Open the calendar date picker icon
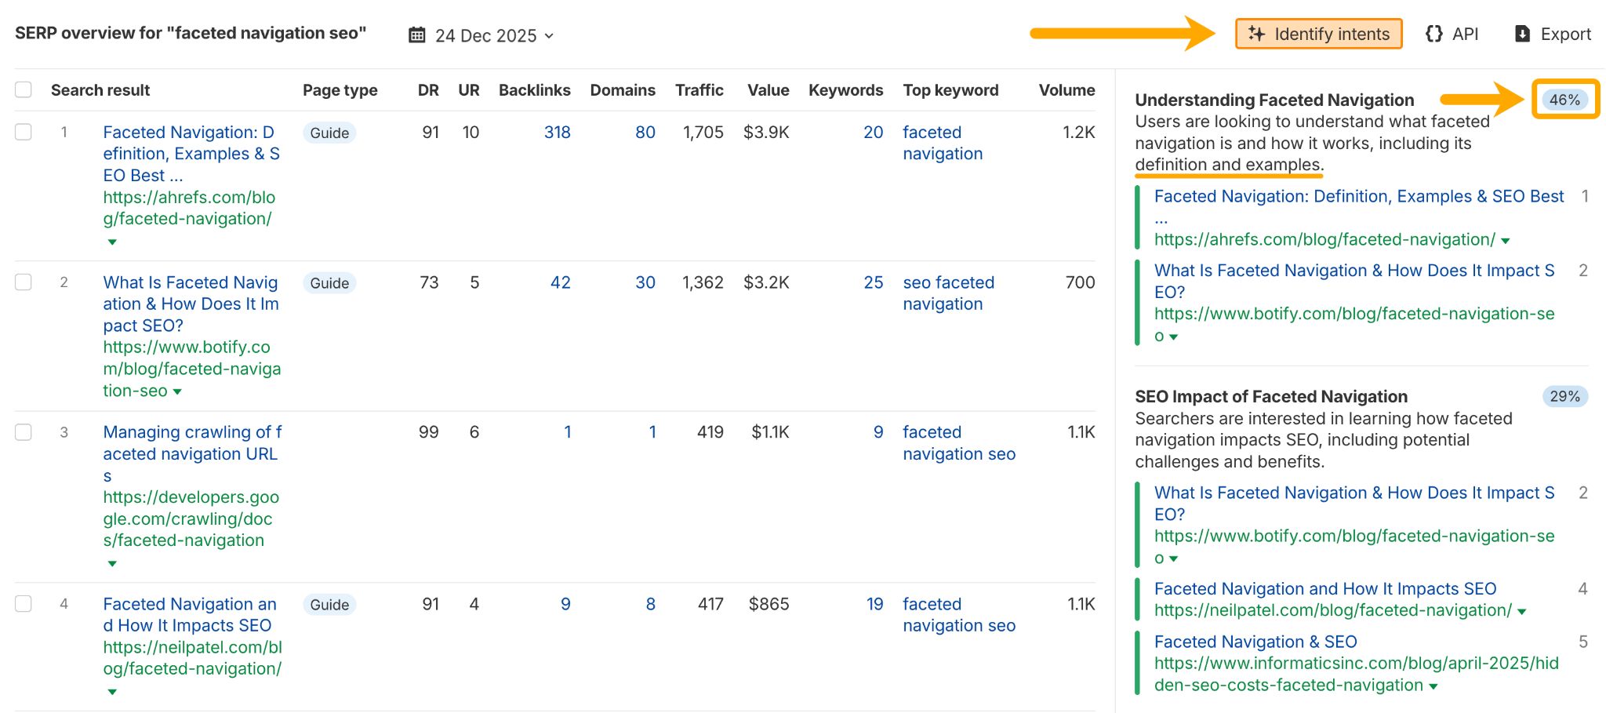This screenshot has height=713, width=1606. click(416, 35)
